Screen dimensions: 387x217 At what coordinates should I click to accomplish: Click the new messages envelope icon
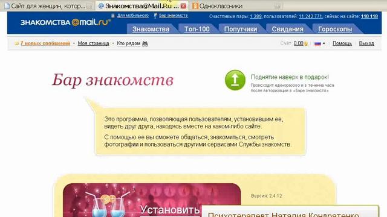(x=16, y=43)
